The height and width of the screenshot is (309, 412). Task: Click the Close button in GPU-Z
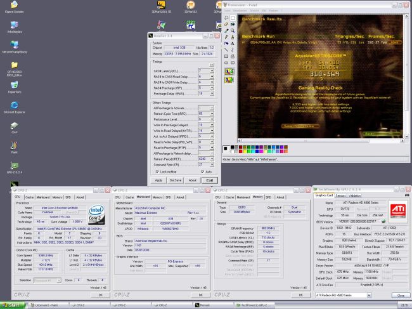[x=401, y=296]
